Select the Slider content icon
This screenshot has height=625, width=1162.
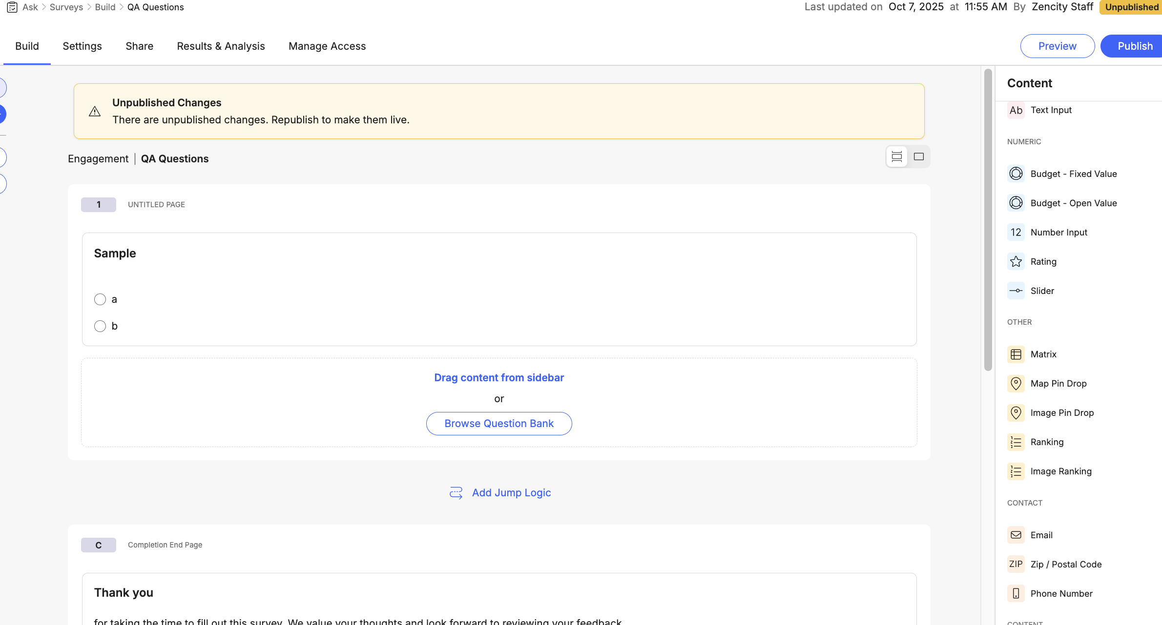(x=1016, y=291)
